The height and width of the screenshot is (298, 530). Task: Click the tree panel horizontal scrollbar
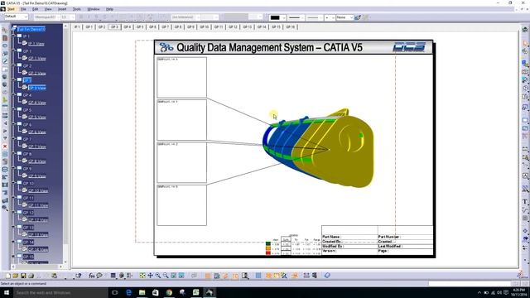(x=37, y=267)
